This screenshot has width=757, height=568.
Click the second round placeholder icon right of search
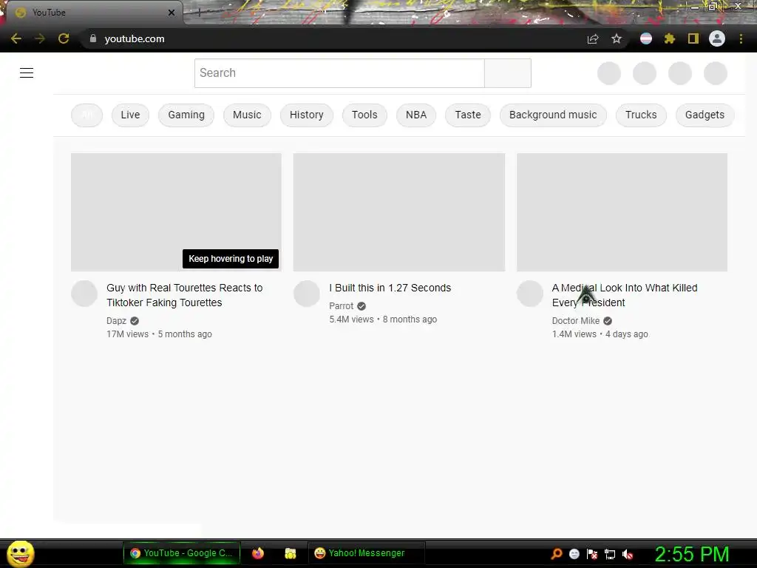[645, 73]
